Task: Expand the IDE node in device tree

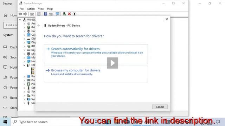Action: (x=24, y=46)
